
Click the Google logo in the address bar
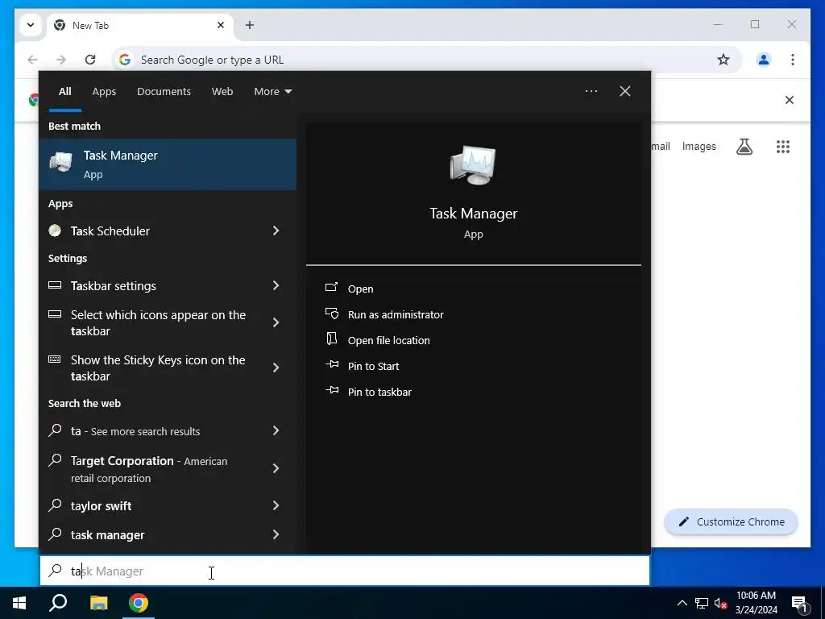point(125,60)
